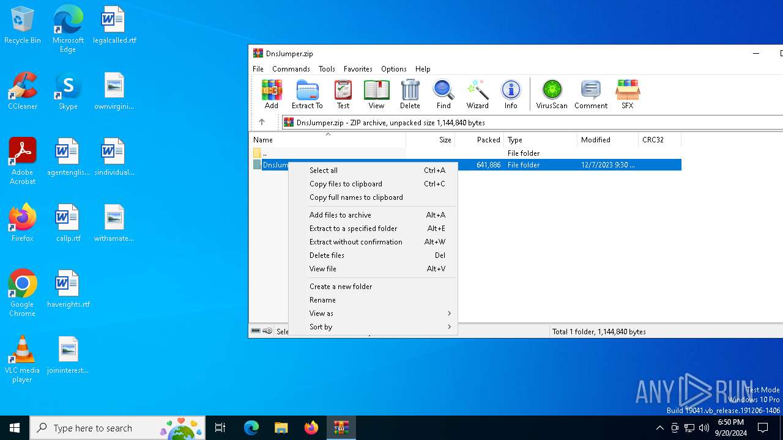This screenshot has height=440, width=783.
Task: Click the Delete trash can icon
Action: [x=410, y=94]
